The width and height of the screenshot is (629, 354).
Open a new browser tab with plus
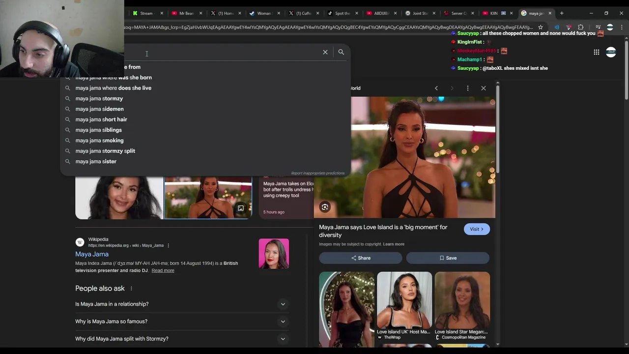[x=562, y=13]
